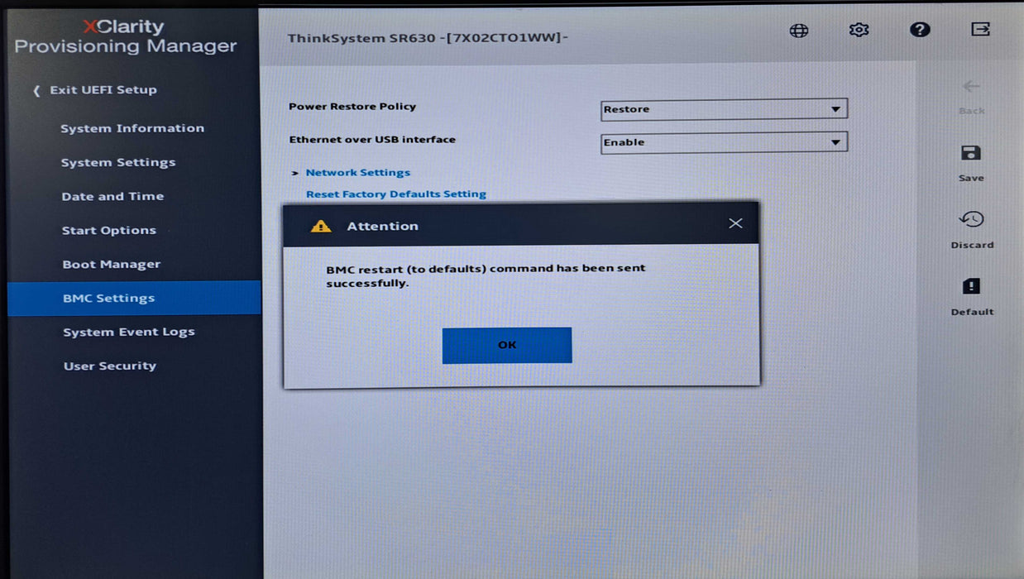Close the Attention dialog with X

coord(735,223)
